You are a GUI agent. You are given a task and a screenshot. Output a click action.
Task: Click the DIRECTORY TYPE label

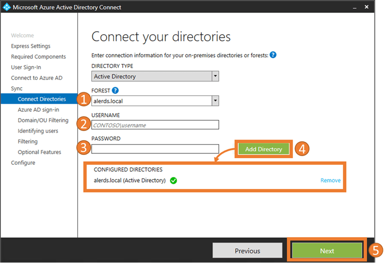click(x=113, y=66)
